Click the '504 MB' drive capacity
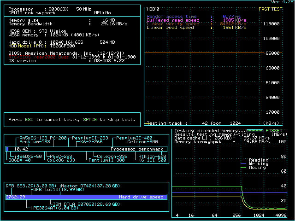The width and height of the screenshot is (295, 221). click(x=107, y=42)
